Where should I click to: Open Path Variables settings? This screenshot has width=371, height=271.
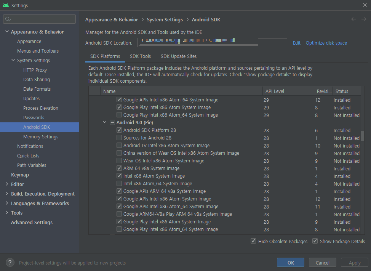32,165
